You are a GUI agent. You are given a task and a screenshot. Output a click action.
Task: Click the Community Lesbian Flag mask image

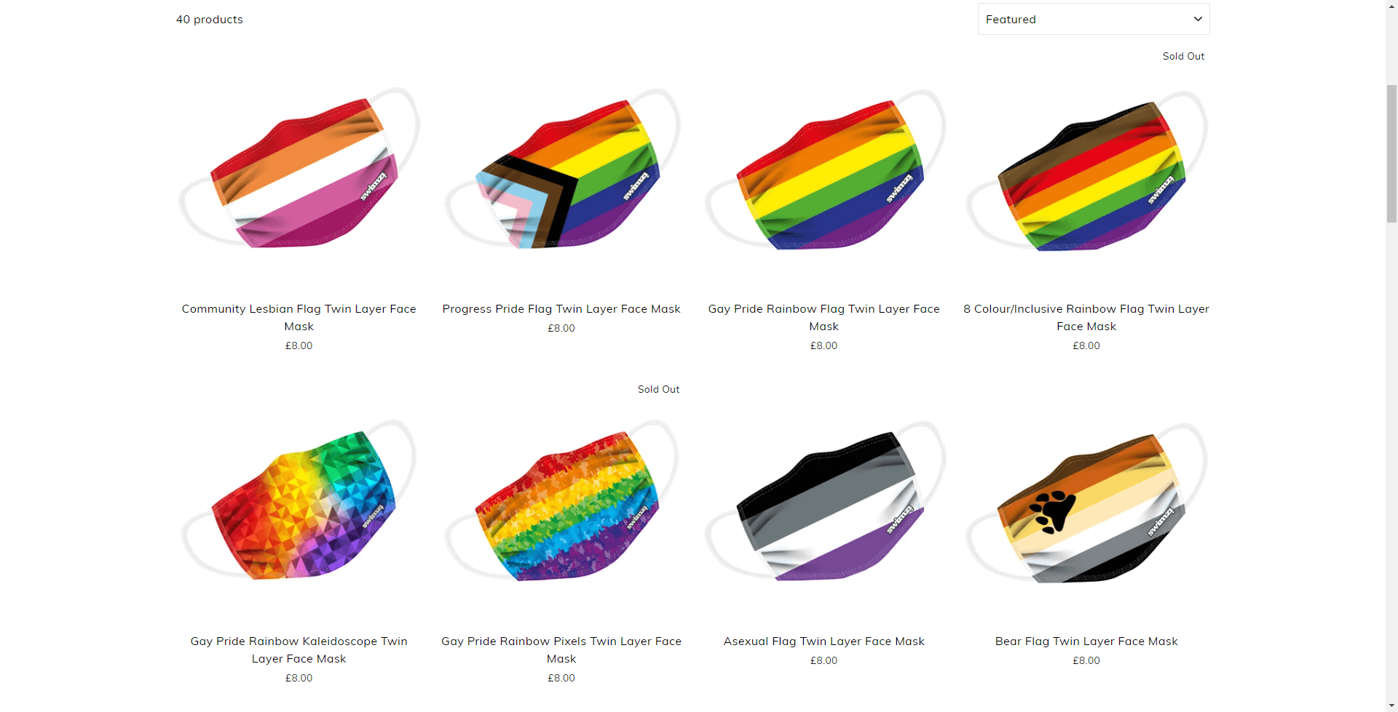(299, 169)
